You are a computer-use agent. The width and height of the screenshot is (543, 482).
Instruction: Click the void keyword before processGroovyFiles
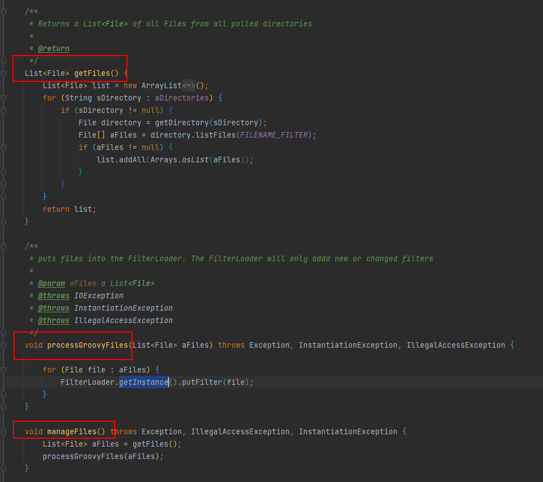(x=34, y=345)
